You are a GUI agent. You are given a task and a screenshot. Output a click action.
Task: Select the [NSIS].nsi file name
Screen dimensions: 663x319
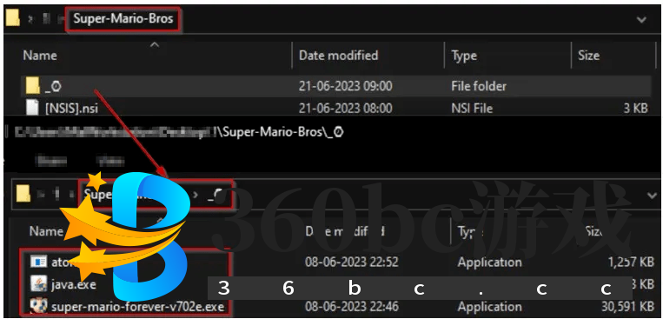point(71,109)
